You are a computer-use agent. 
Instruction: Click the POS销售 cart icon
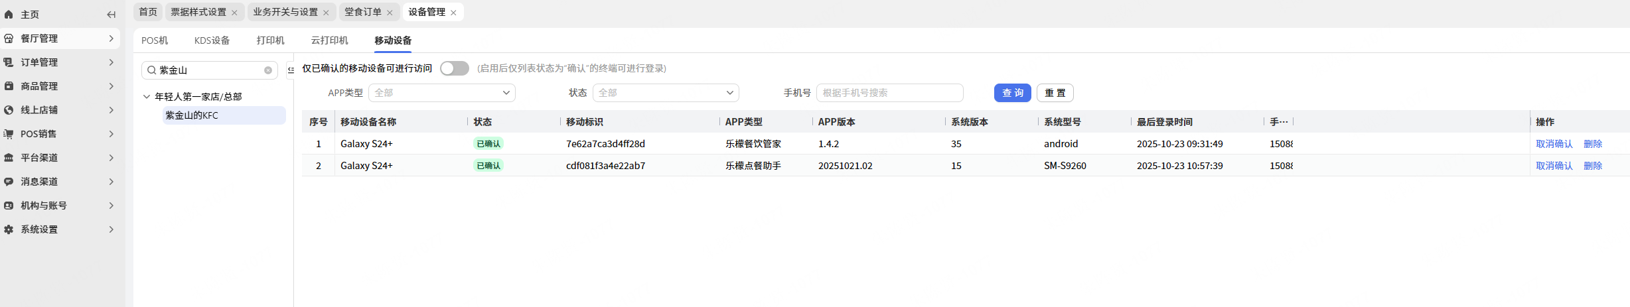pos(9,134)
